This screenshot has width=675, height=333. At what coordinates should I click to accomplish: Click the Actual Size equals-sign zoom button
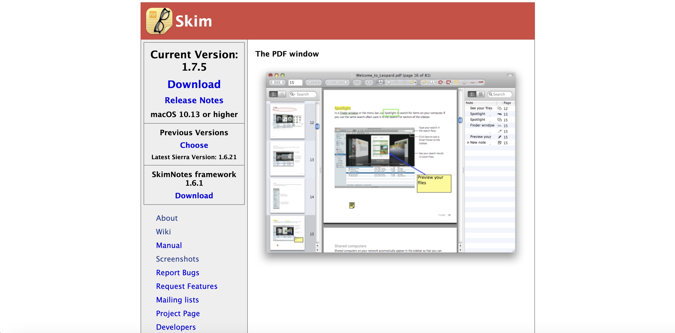[337, 82]
